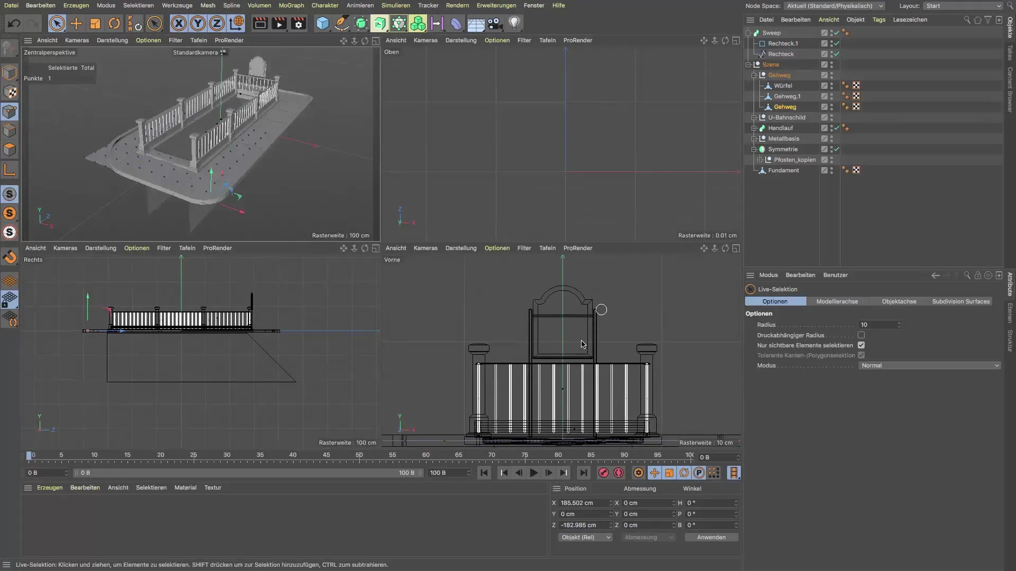Jump to the animation start
Image resolution: width=1016 pixels, height=571 pixels.
pyautogui.click(x=484, y=473)
